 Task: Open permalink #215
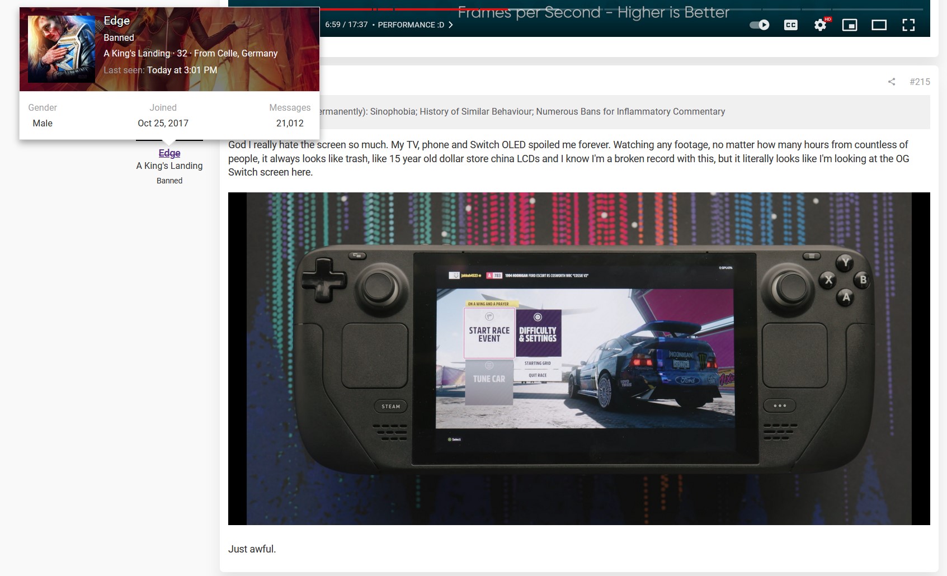[920, 82]
